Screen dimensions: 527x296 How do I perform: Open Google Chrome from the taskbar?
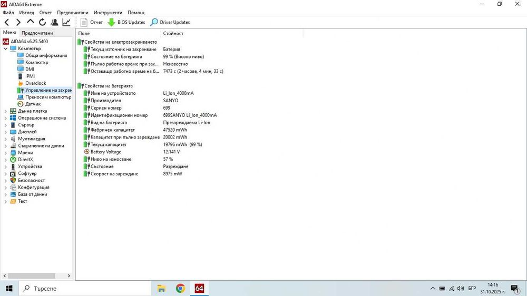pyautogui.click(x=180, y=288)
